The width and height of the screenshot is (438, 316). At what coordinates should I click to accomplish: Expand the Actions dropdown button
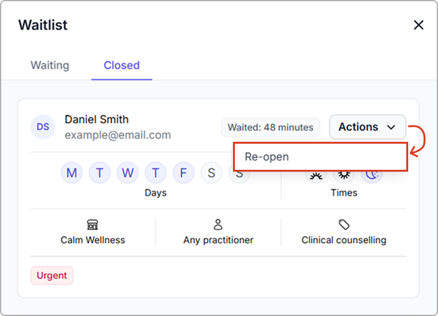tap(367, 127)
